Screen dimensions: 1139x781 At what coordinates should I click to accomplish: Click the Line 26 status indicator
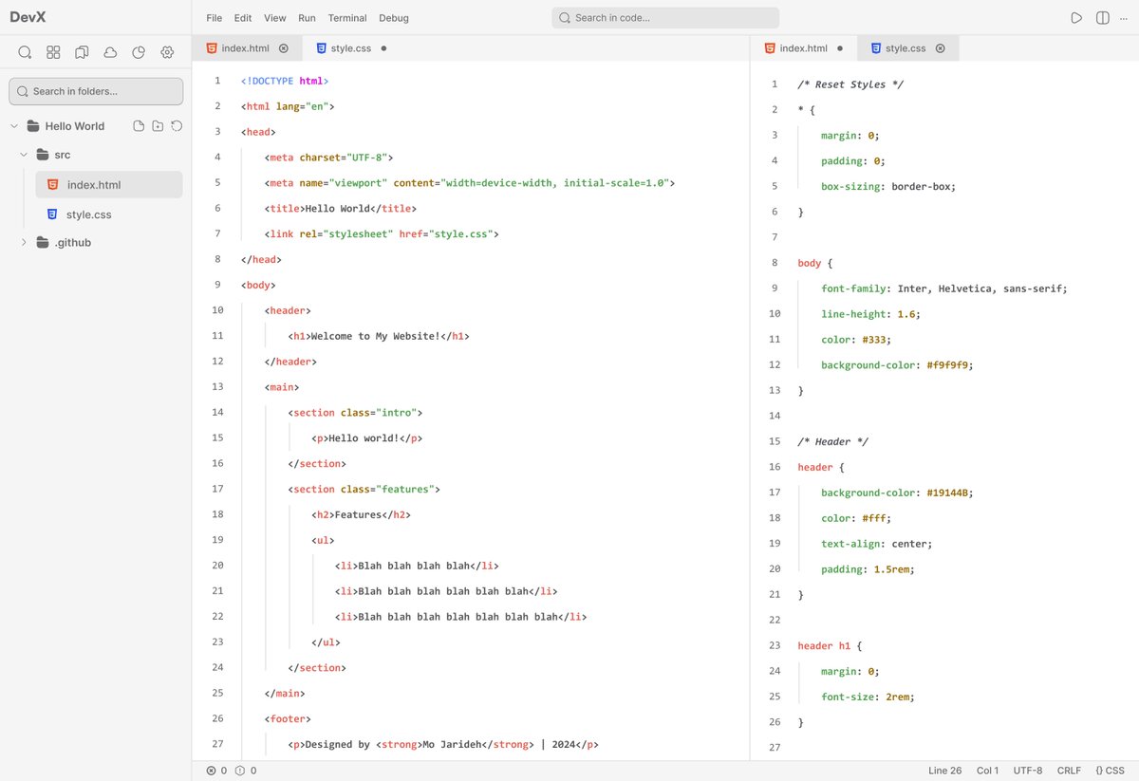tap(945, 771)
